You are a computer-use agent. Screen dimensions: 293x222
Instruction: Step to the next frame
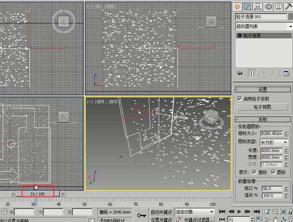(247, 211)
